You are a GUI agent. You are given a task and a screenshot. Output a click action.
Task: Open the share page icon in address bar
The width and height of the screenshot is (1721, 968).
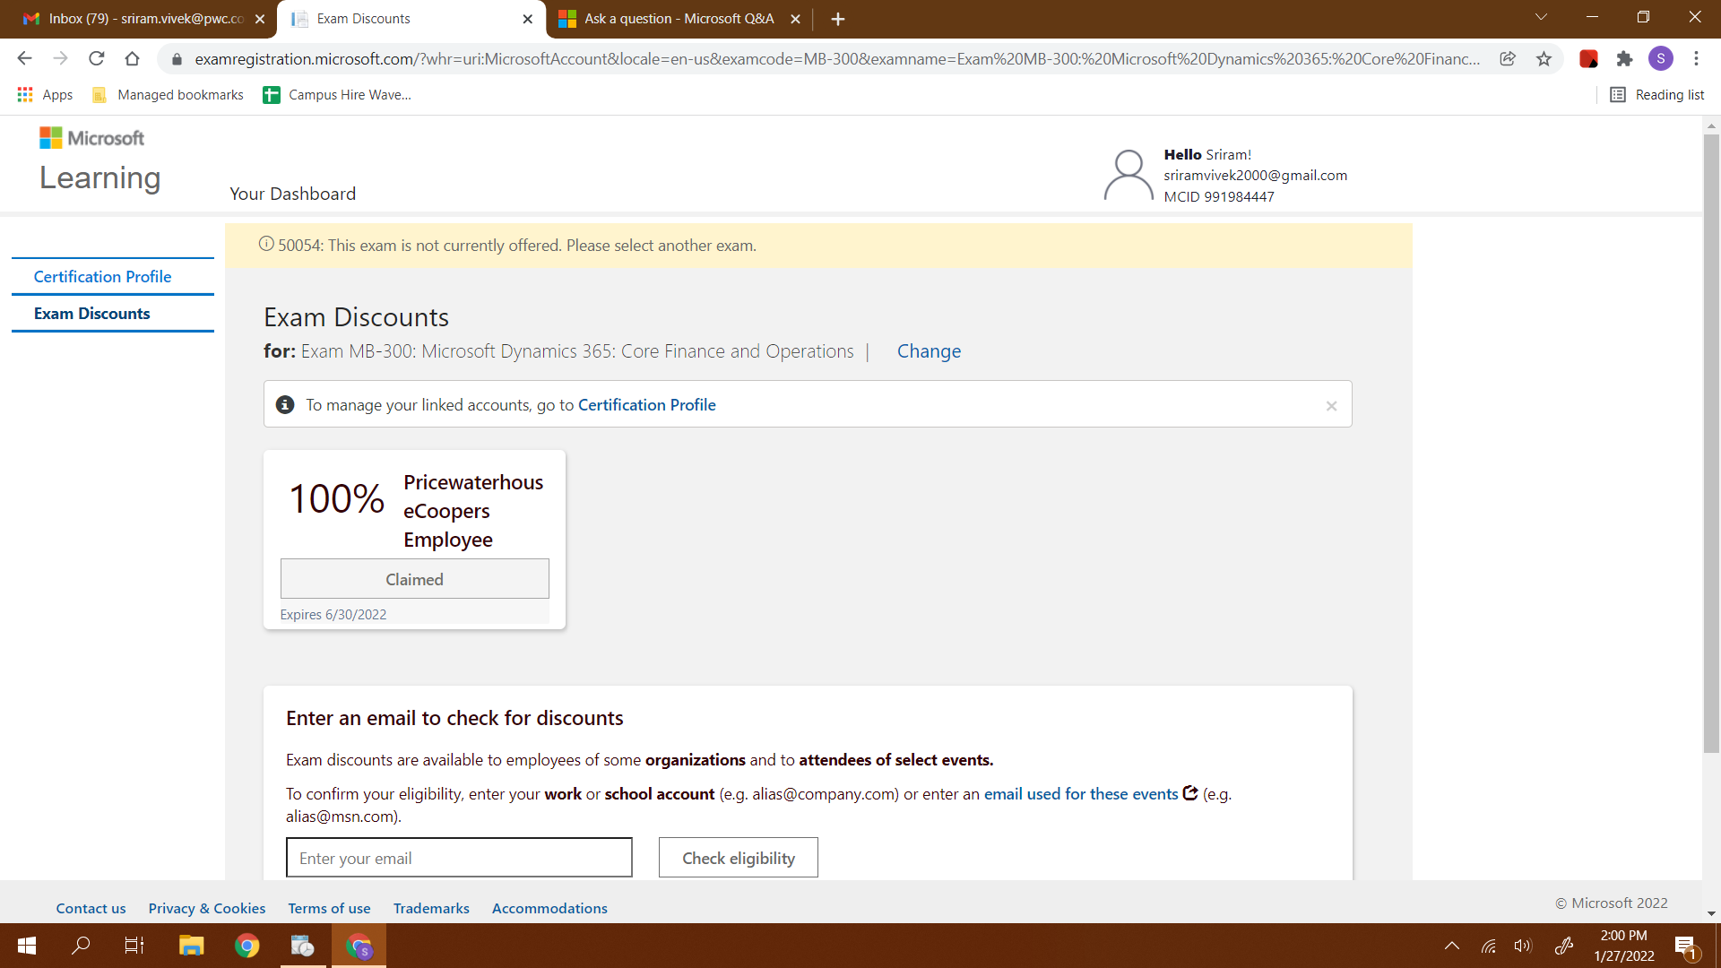coord(1508,58)
